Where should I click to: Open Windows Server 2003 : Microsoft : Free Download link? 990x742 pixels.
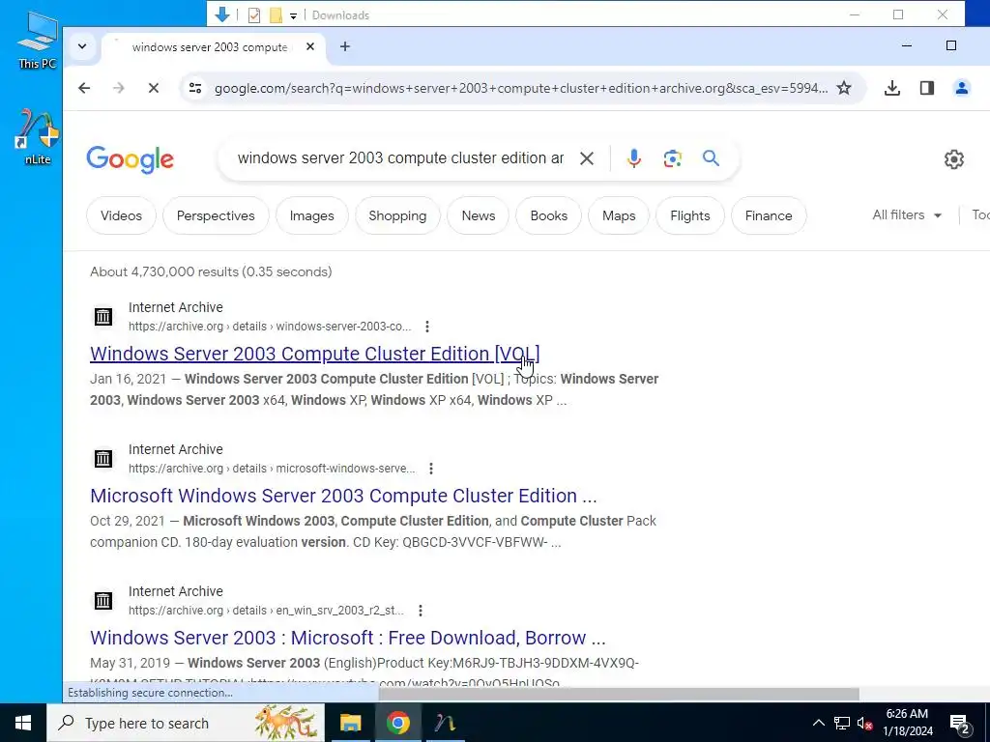pos(348,638)
